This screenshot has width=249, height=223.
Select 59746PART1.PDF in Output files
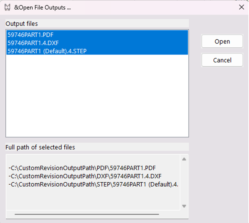tap(97, 35)
